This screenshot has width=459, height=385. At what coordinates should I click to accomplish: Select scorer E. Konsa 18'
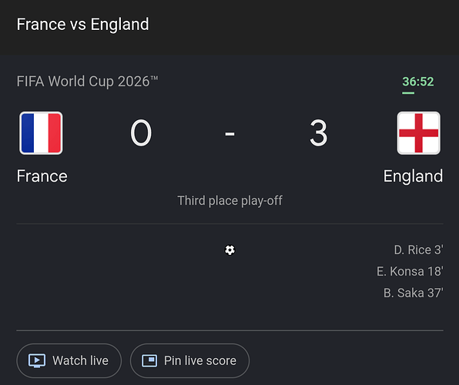(410, 271)
